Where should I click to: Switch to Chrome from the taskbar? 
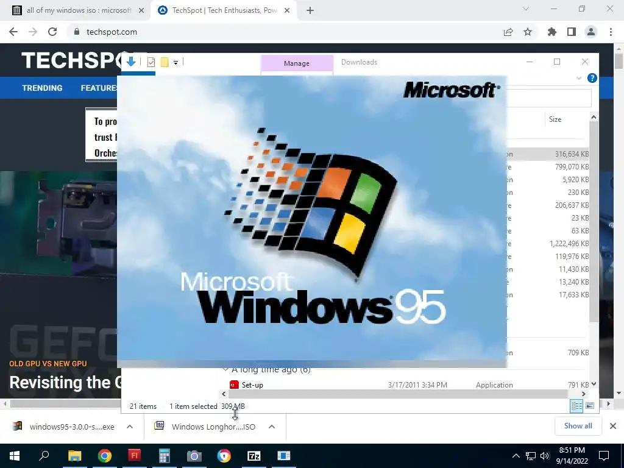(105, 456)
